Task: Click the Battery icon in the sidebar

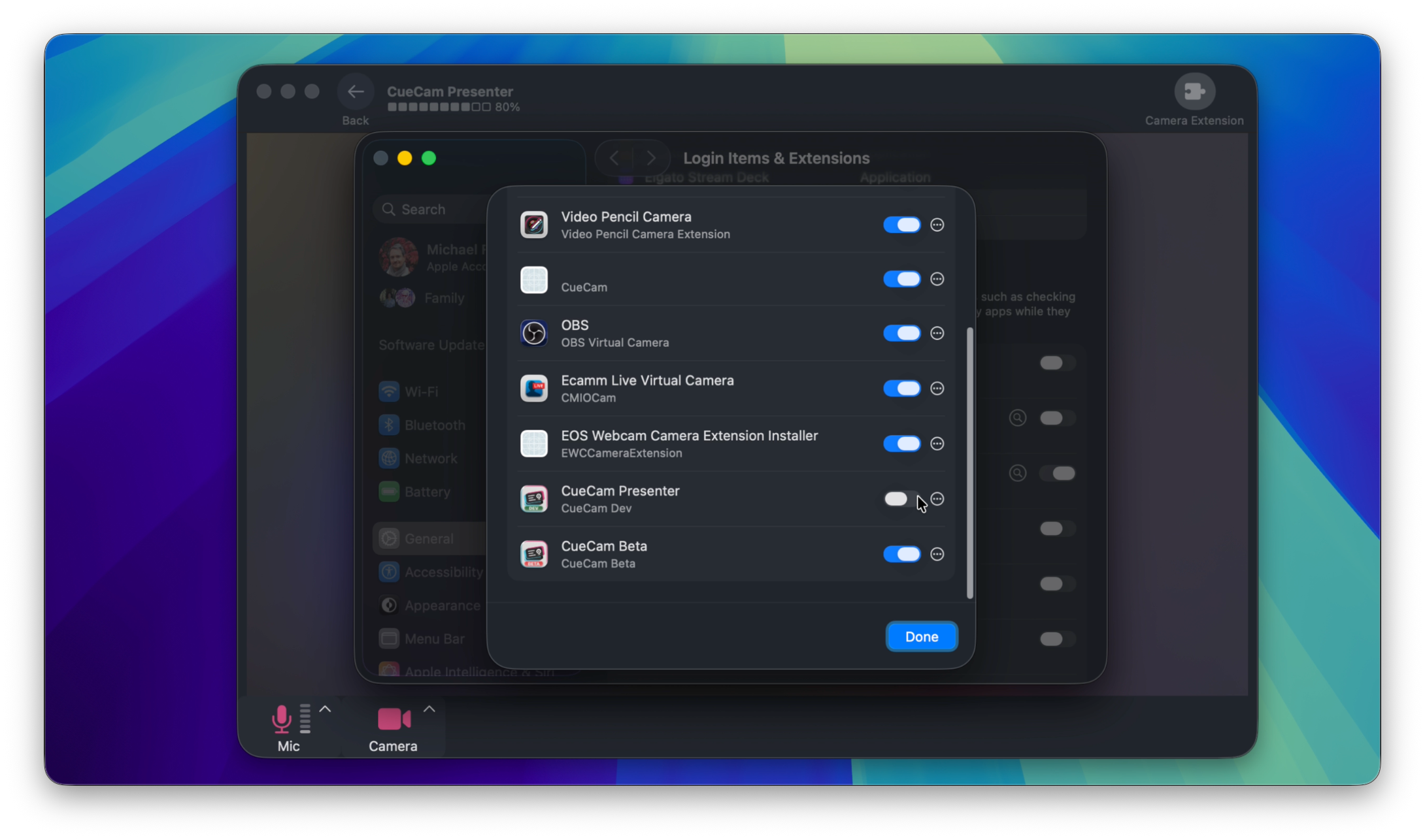Action: pyautogui.click(x=389, y=491)
